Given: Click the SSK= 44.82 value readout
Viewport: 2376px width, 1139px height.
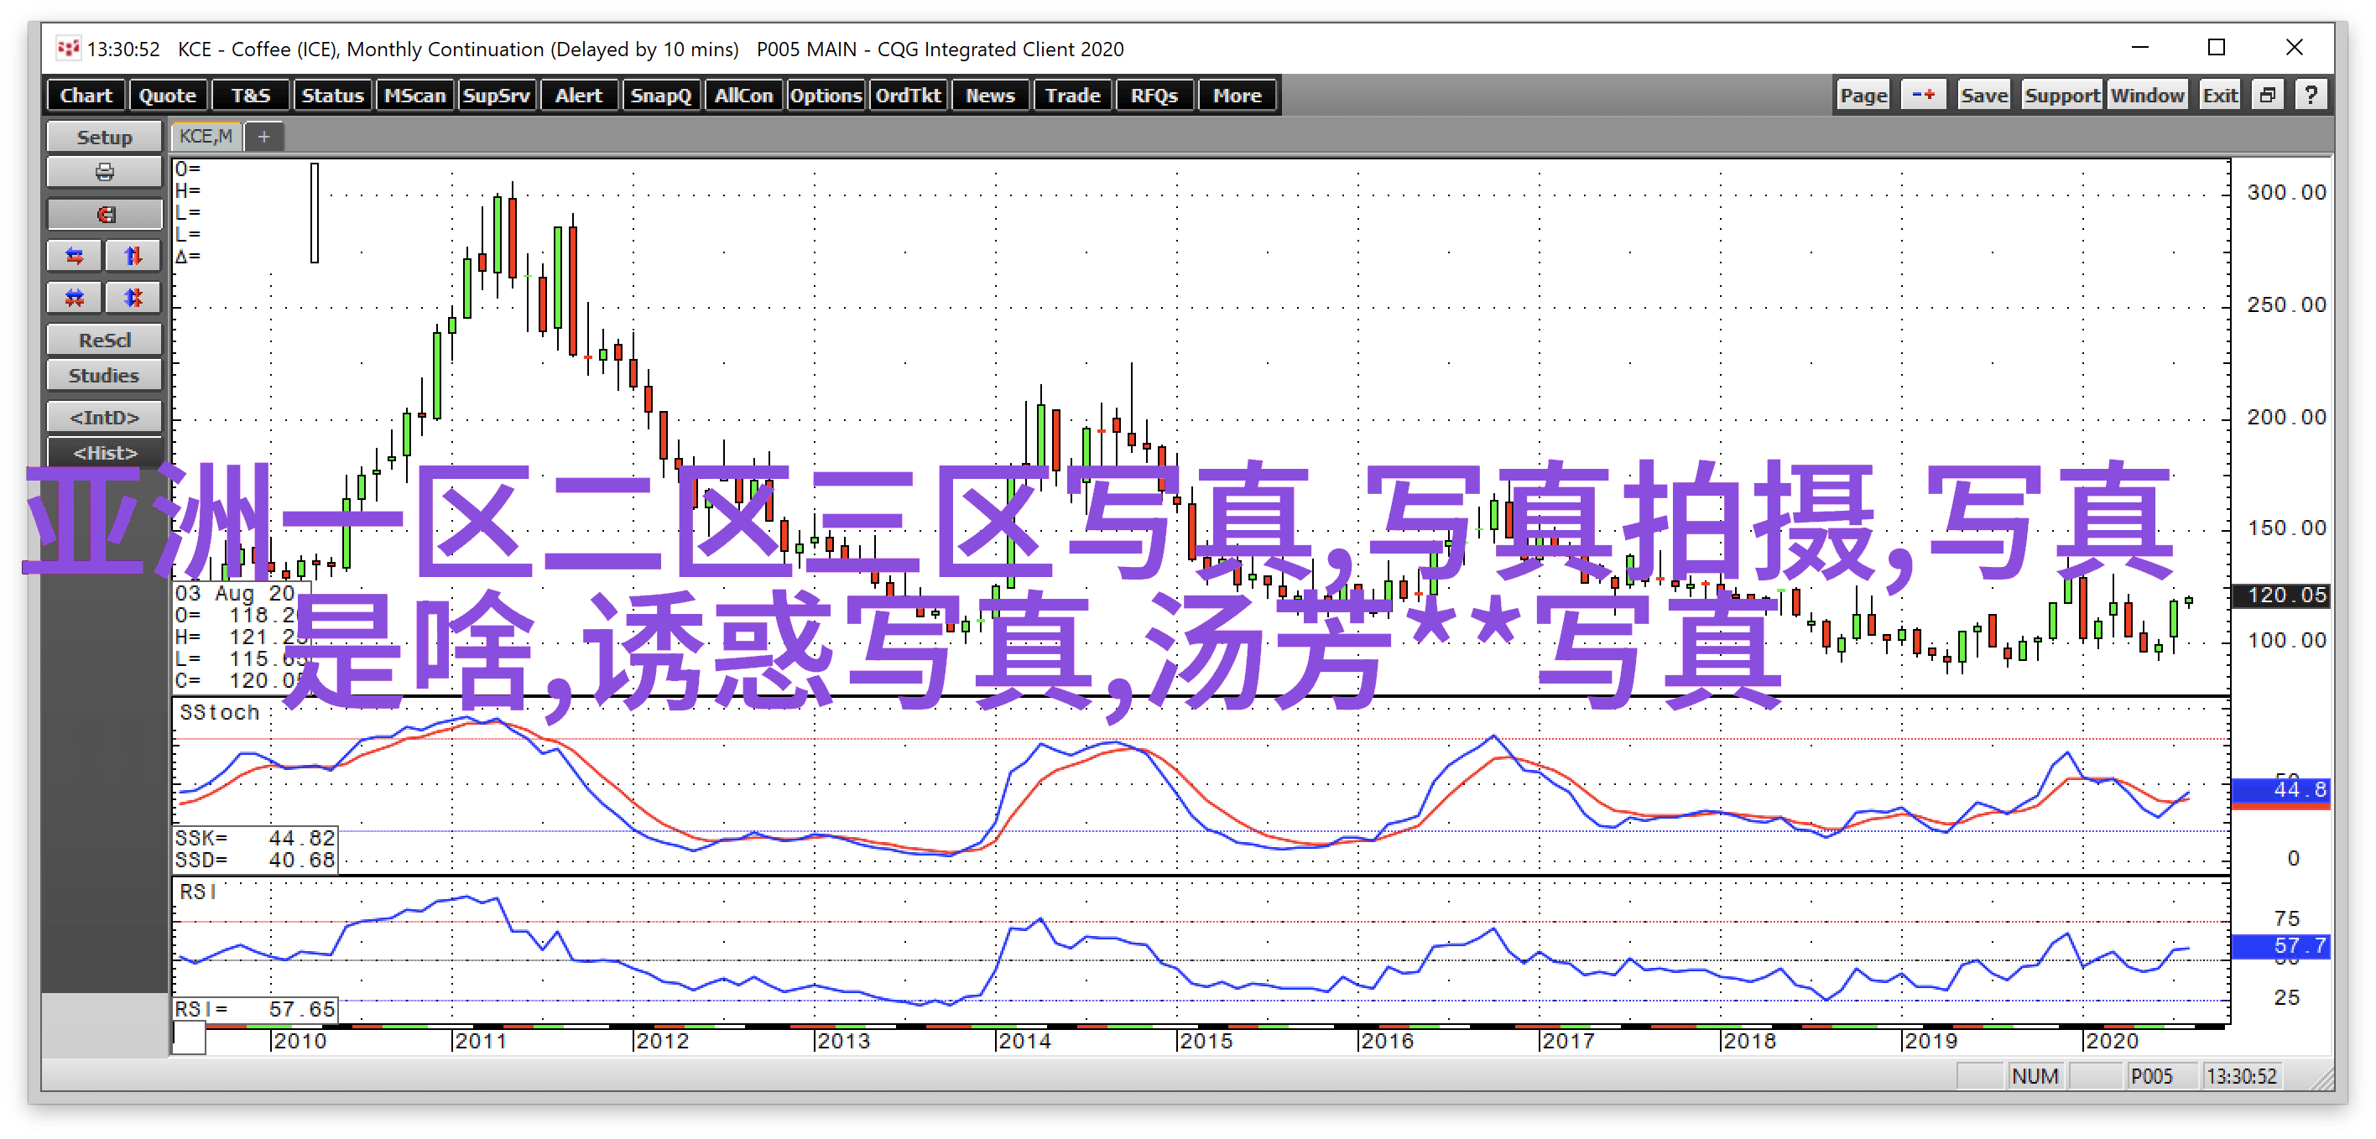Looking at the screenshot, I should coord(256,837).
